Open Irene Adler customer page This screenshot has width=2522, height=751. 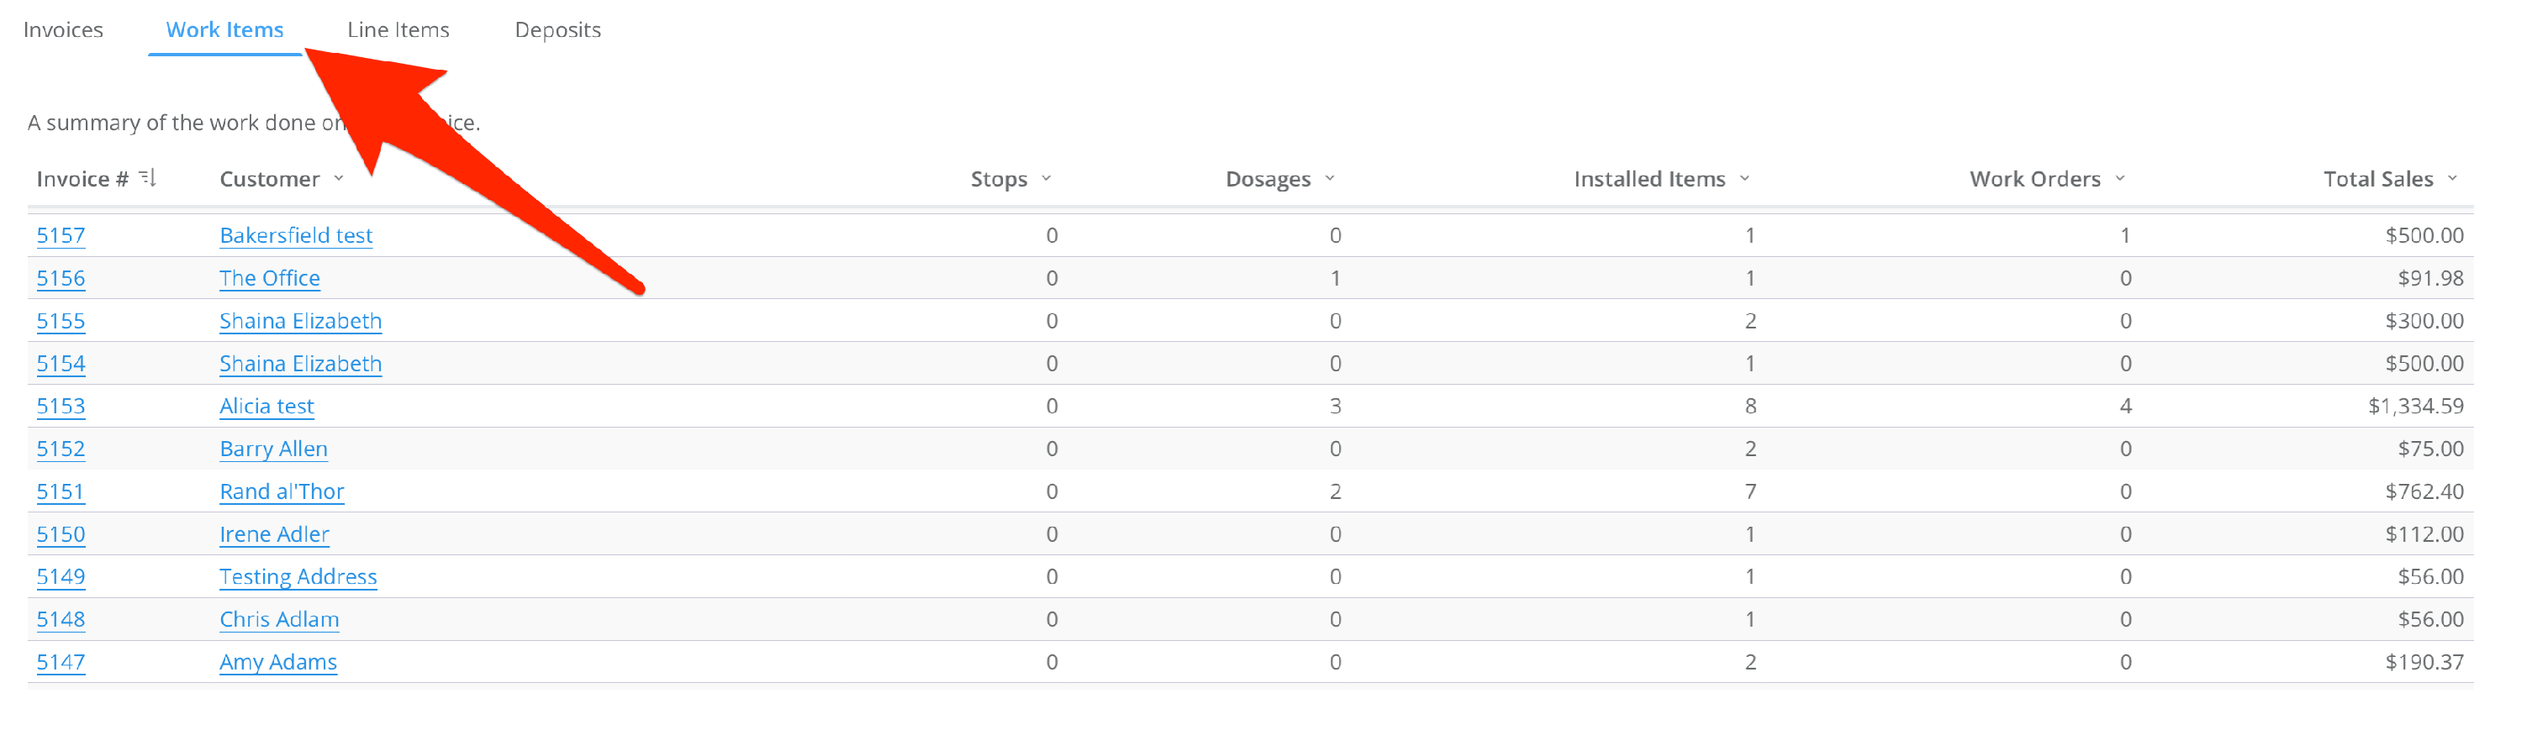click(x=274, y=535)
